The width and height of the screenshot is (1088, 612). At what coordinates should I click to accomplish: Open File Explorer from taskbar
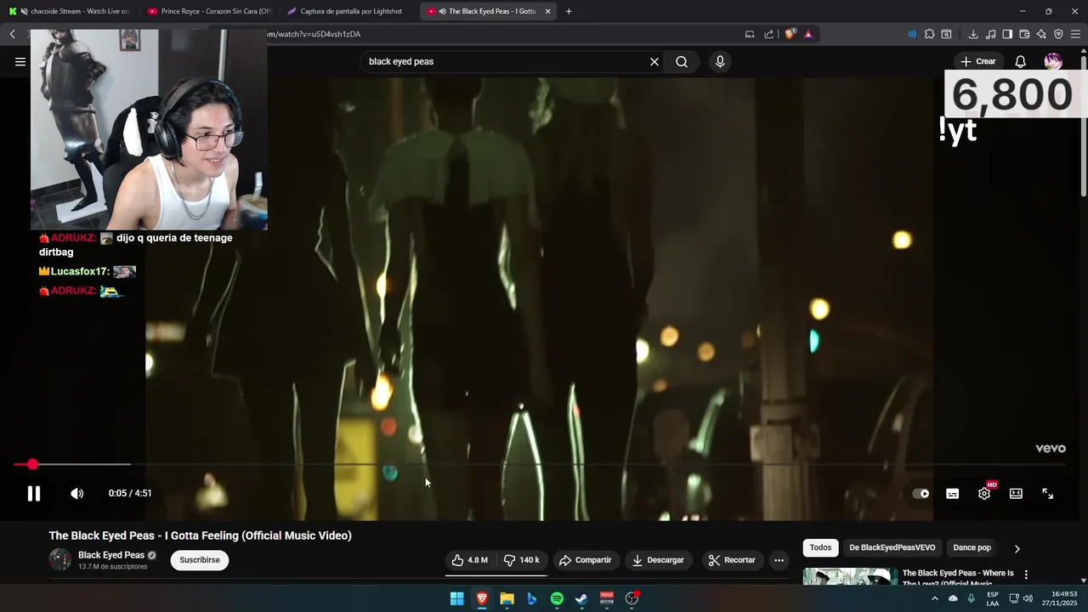coord(507,598)
